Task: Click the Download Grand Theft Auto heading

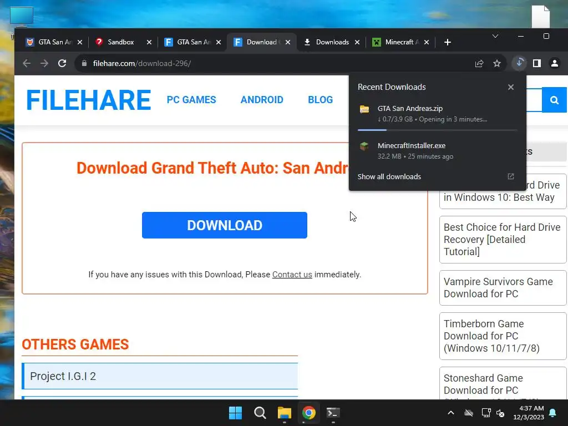Action: [212, 168]
